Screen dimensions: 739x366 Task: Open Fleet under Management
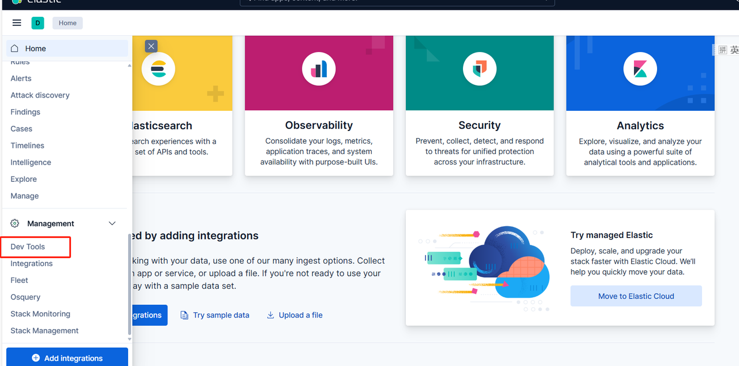point(19,280)
